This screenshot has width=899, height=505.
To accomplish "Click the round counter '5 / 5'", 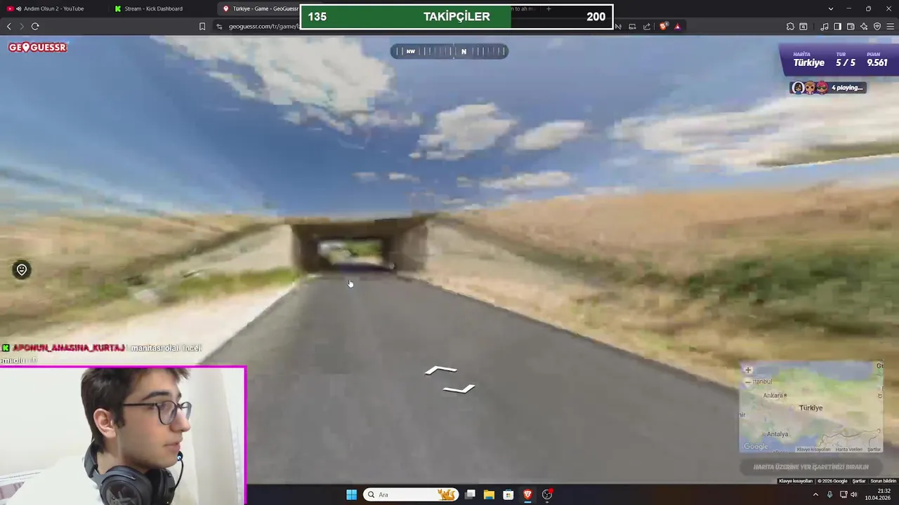I will pos(846,62).
